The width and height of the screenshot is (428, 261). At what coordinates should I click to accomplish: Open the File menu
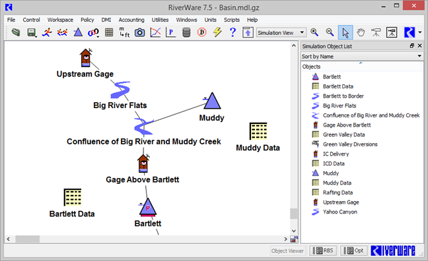(x=11, y=20)
